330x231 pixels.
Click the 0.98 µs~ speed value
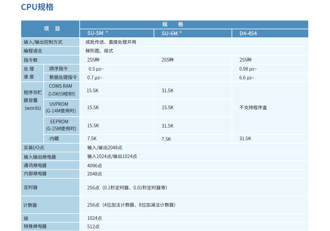point(248,69)
